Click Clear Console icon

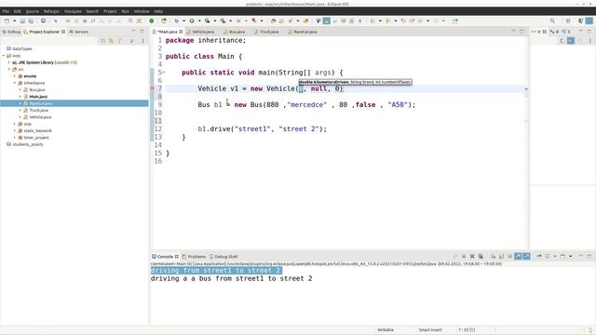(x=493, y=257)
